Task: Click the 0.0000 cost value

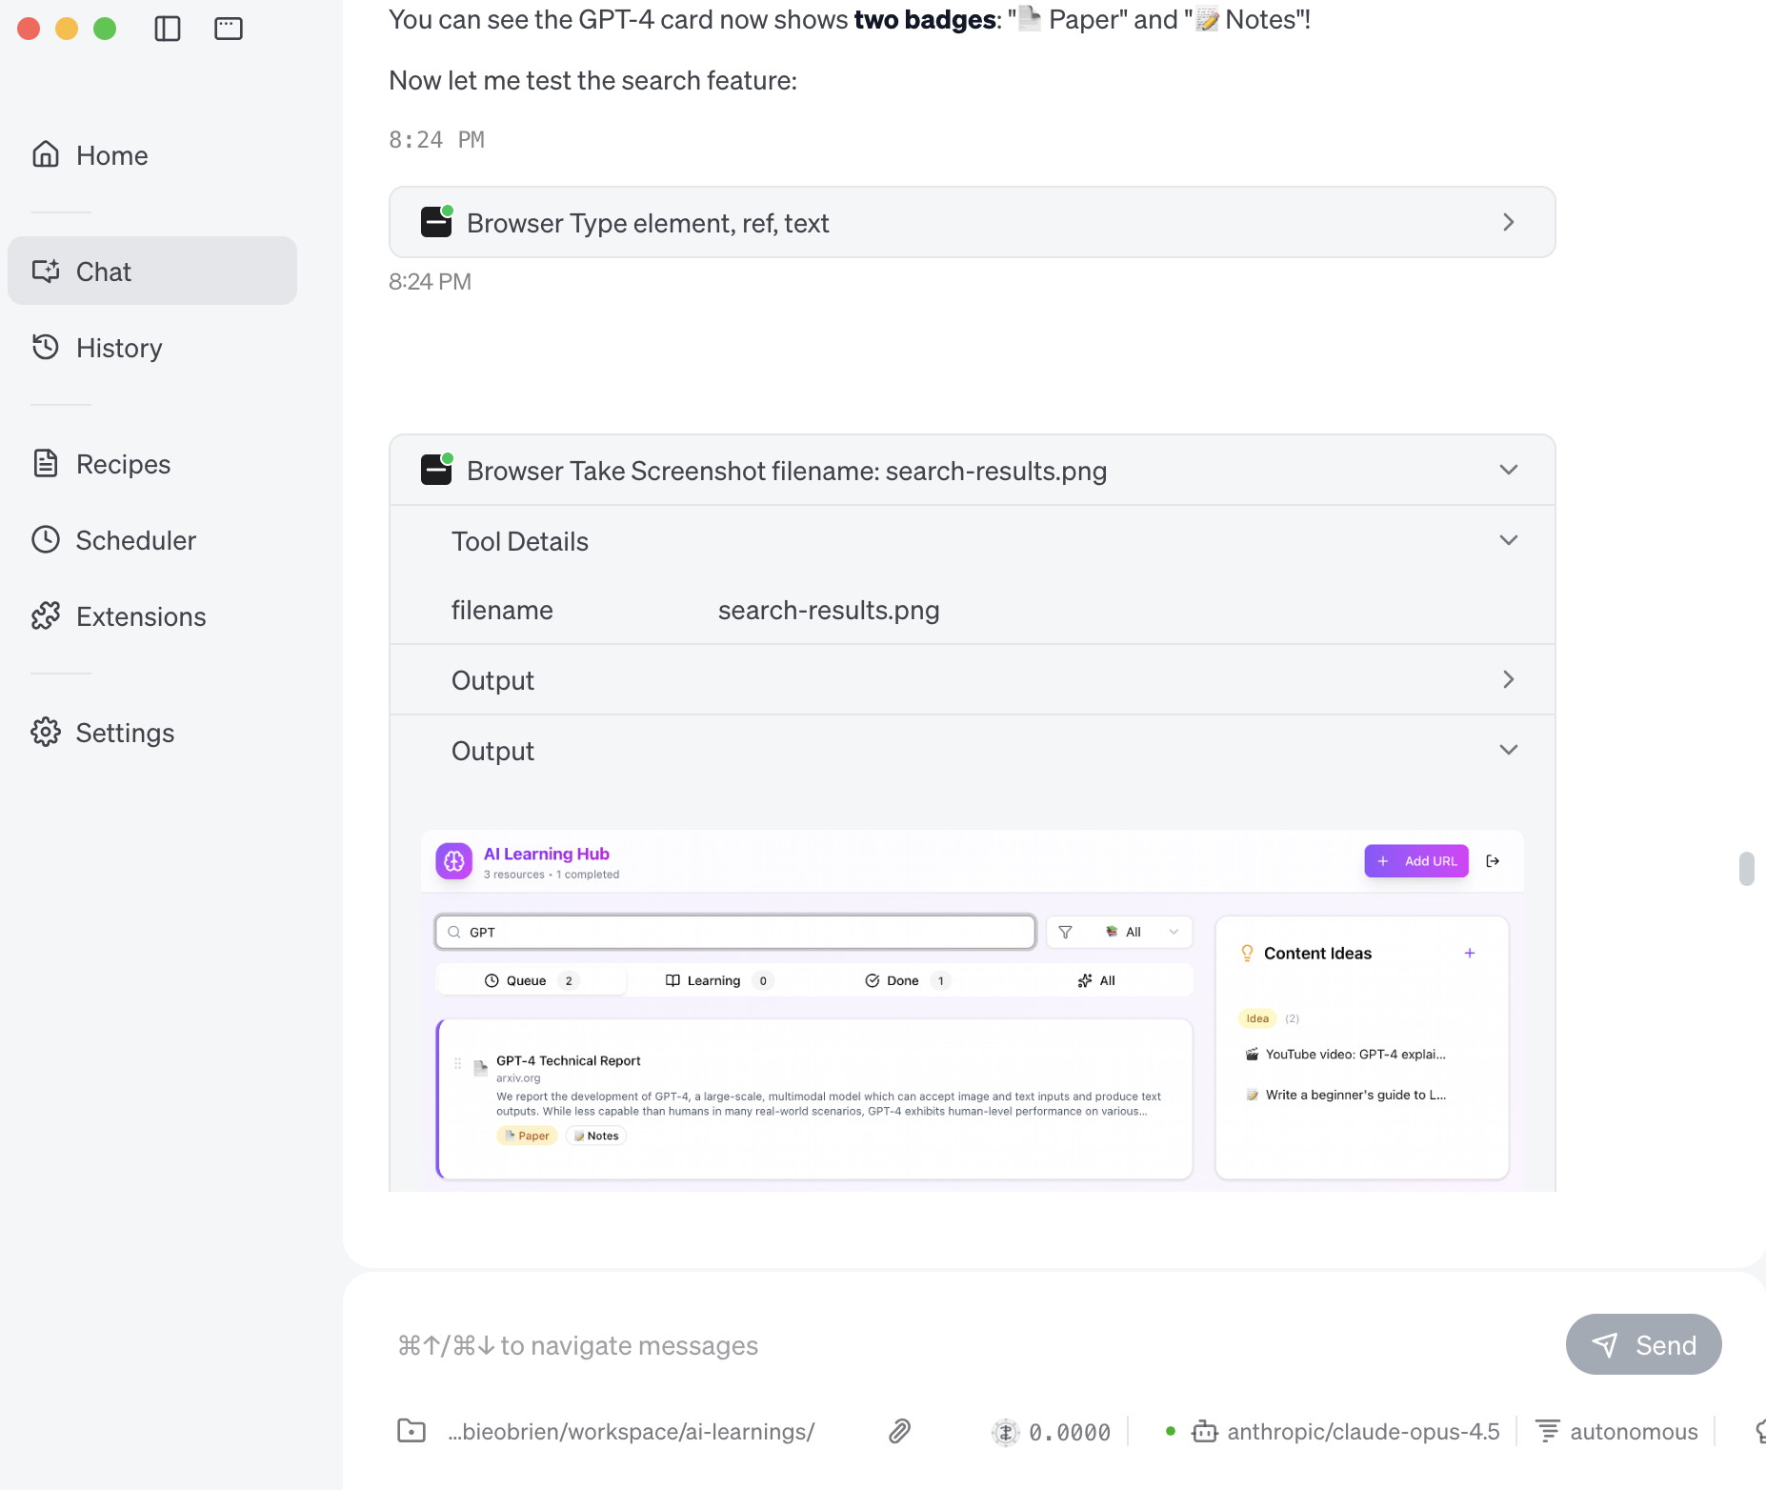Action: (x=1070, y=1432)
